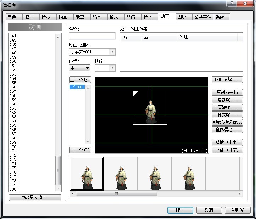Select frame 001 in the frame list
256x219 pixels.
pyautogui.click(x=77, y=87)
